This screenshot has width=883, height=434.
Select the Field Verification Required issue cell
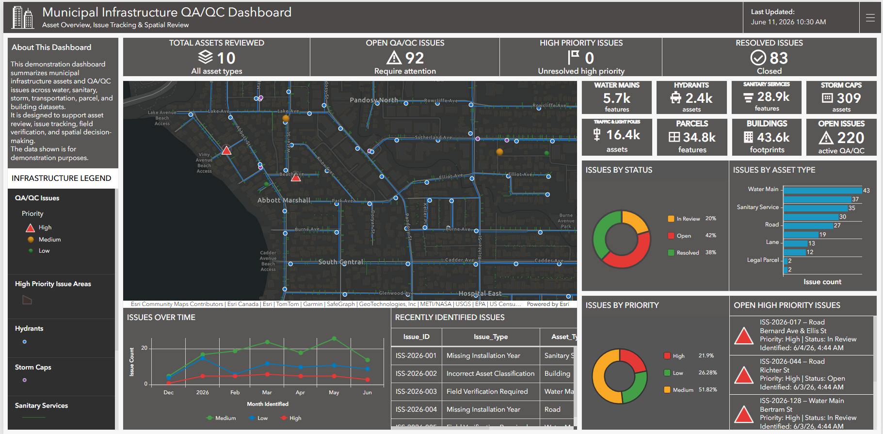pyautogui.click(x=491, y=391)
